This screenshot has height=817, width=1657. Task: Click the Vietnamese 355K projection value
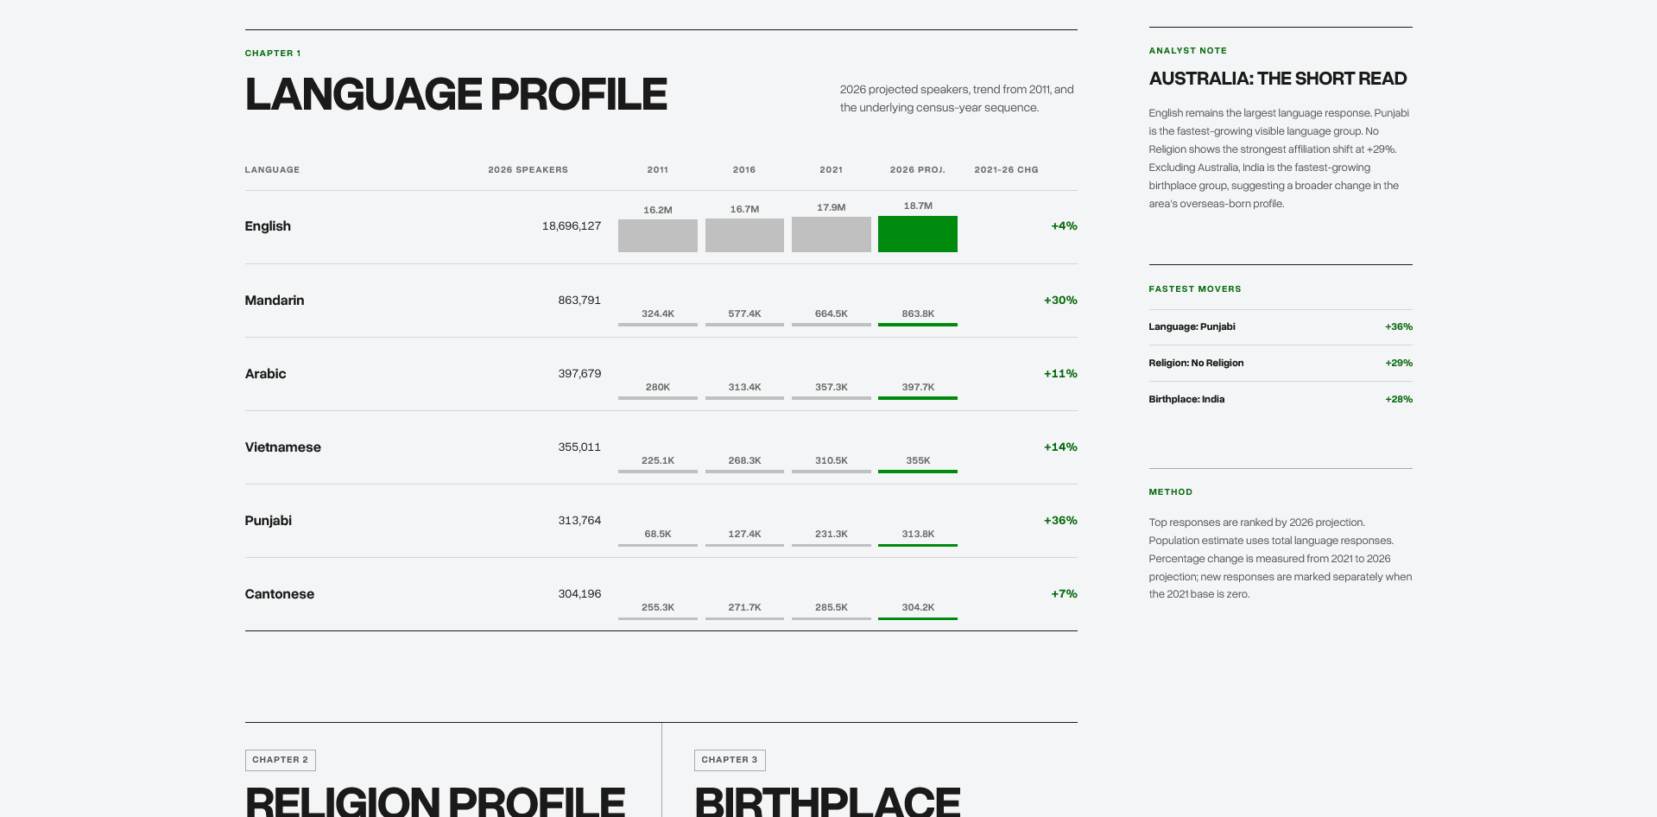tap(918, 461)
